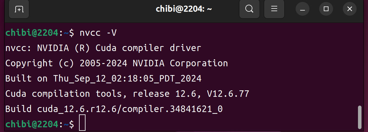
Task: Click the "compiler.34841621_0" build text
Action: pyautogui.click(x=172, y=109)
